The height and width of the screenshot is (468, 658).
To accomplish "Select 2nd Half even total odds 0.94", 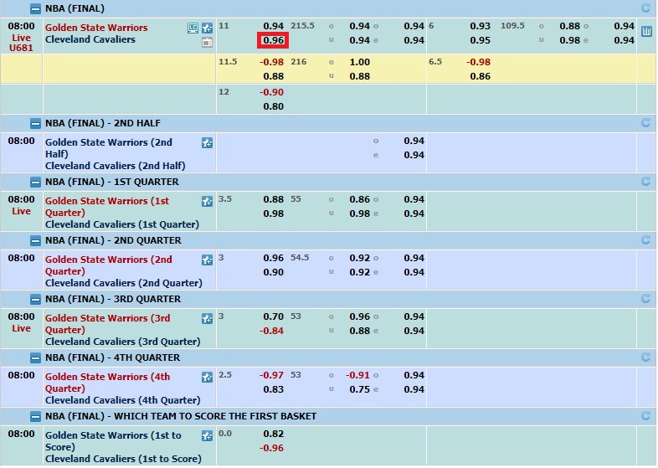I will [x=414, y=155].
